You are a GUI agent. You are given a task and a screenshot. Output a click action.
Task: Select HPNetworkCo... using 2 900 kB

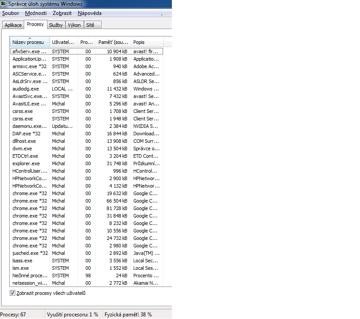pyautogui.click(x=87, y=178)
